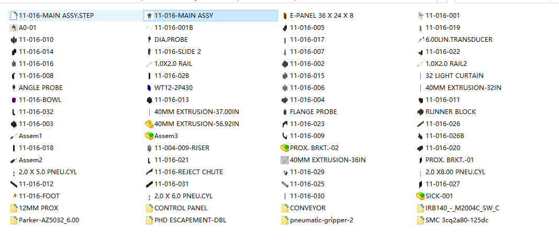Select the 40MM EXTRUSION-37.00IN file name
559x249 pixels.
pos(197,112)
